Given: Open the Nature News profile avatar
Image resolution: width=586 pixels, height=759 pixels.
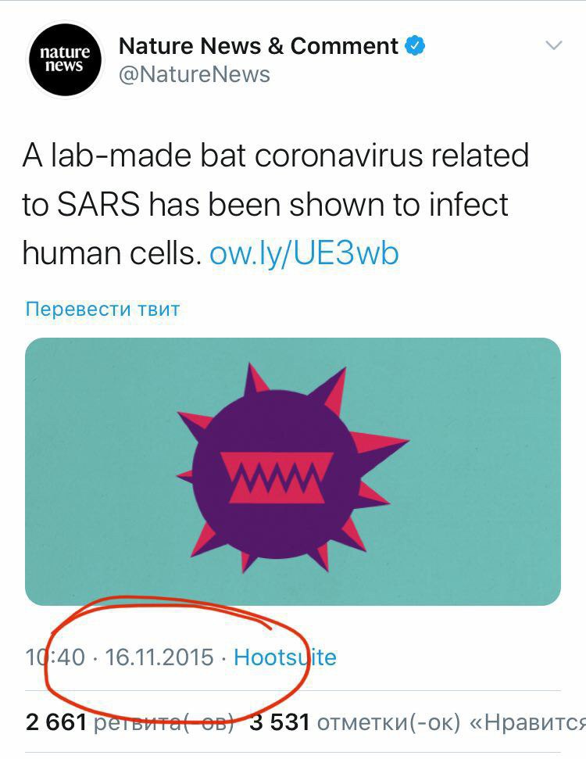Looking at the screenshot, I should (66, 59).
